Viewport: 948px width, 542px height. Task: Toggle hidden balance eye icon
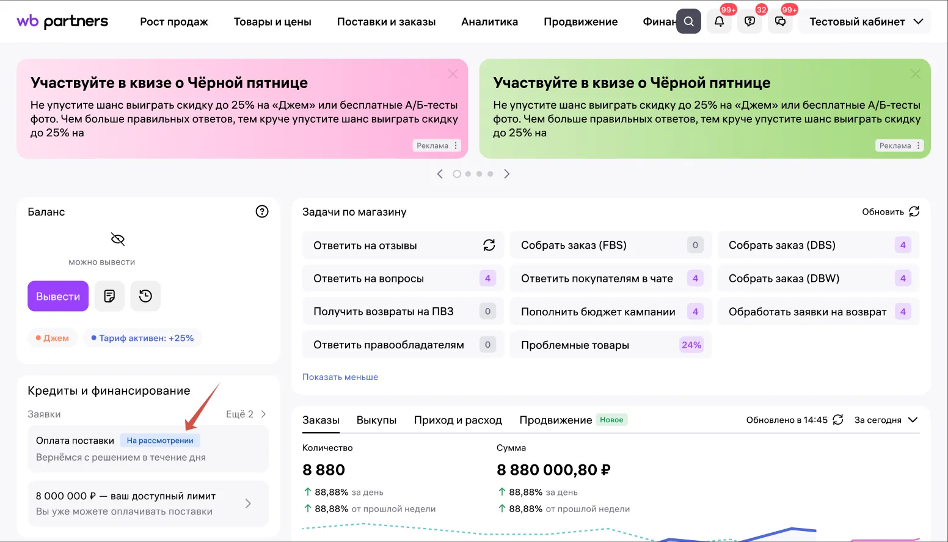point(118,239)
